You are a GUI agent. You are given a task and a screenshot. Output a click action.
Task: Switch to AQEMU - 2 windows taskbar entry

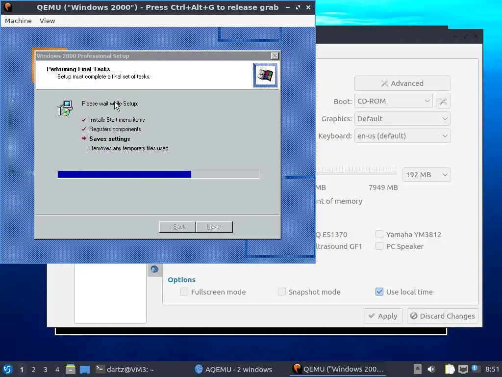click(x=234, y=369)
